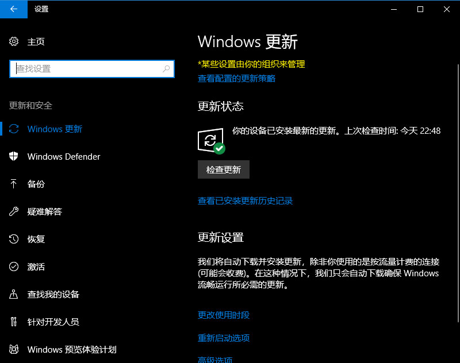
Task: Click the 激活 checkmark icon
Action: [14, 267]
